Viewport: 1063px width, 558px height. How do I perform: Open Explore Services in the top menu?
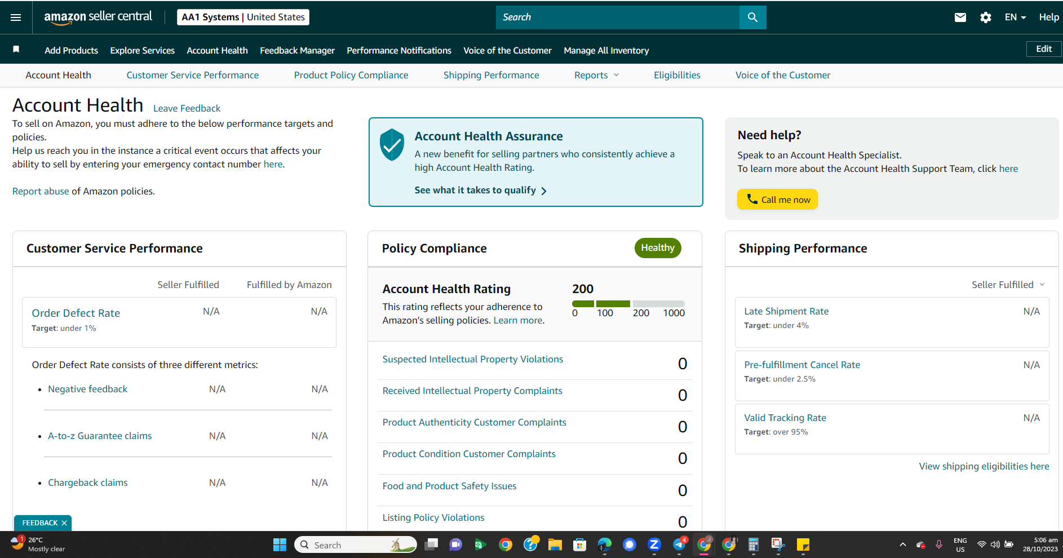click(x=143, y=50)
